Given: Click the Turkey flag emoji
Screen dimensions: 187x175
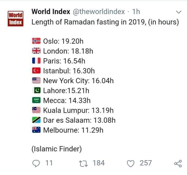Looking at the screenshot, I should pyautogui.click(x=36, y=71).
